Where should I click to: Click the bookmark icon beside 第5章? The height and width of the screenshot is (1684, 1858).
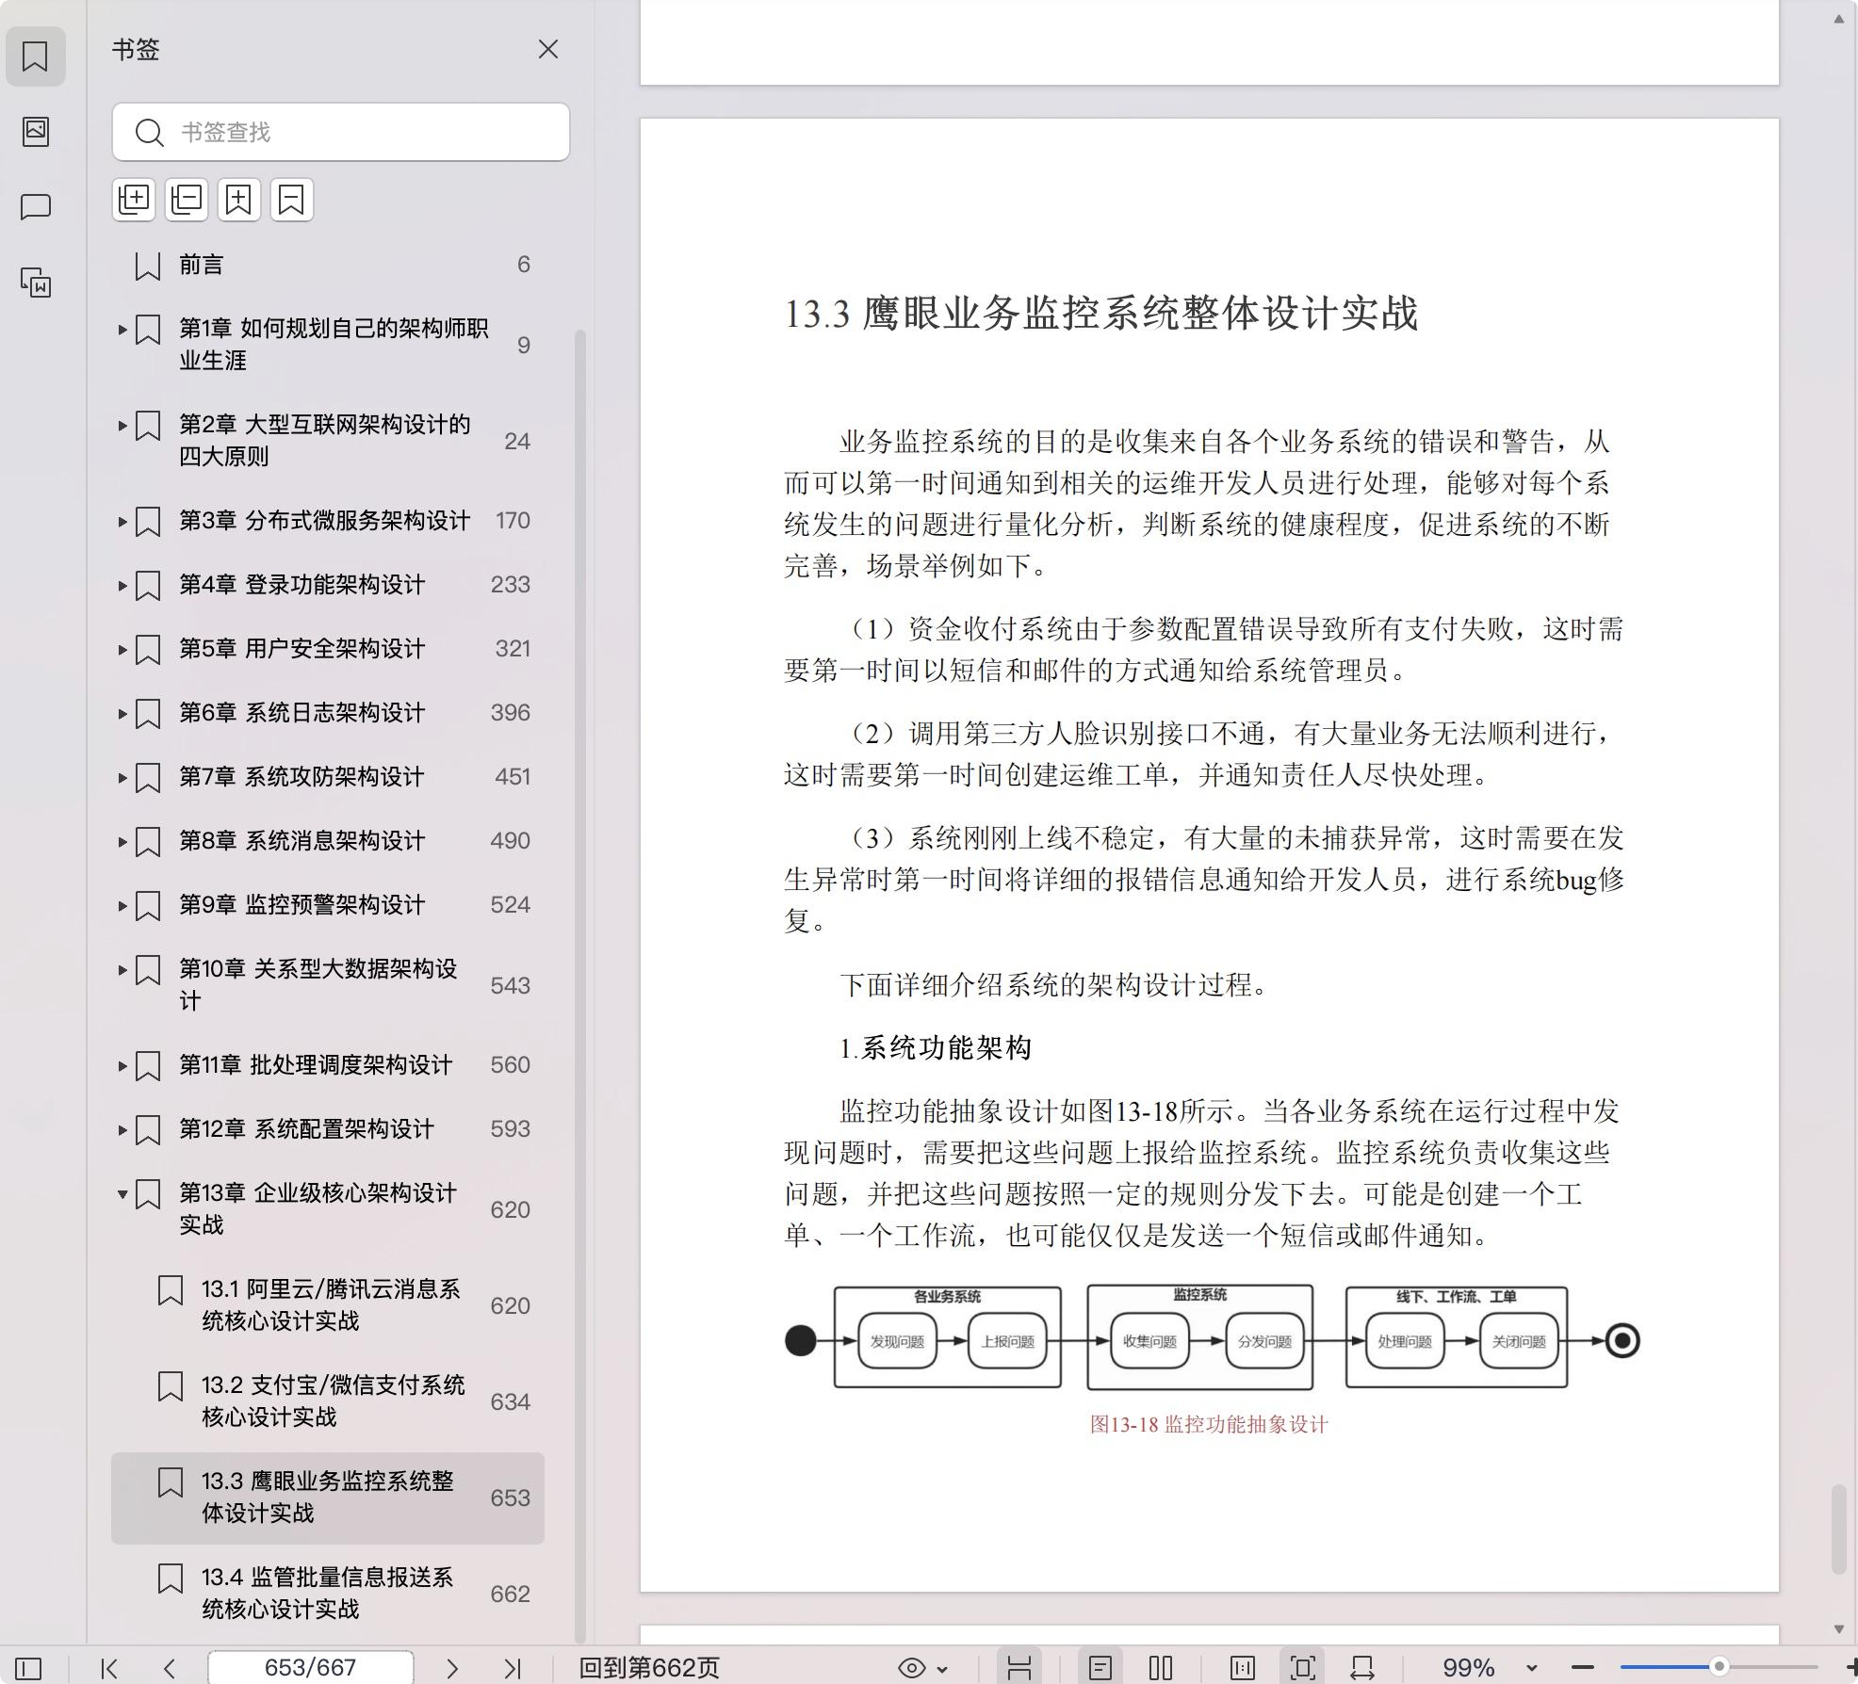148,650
